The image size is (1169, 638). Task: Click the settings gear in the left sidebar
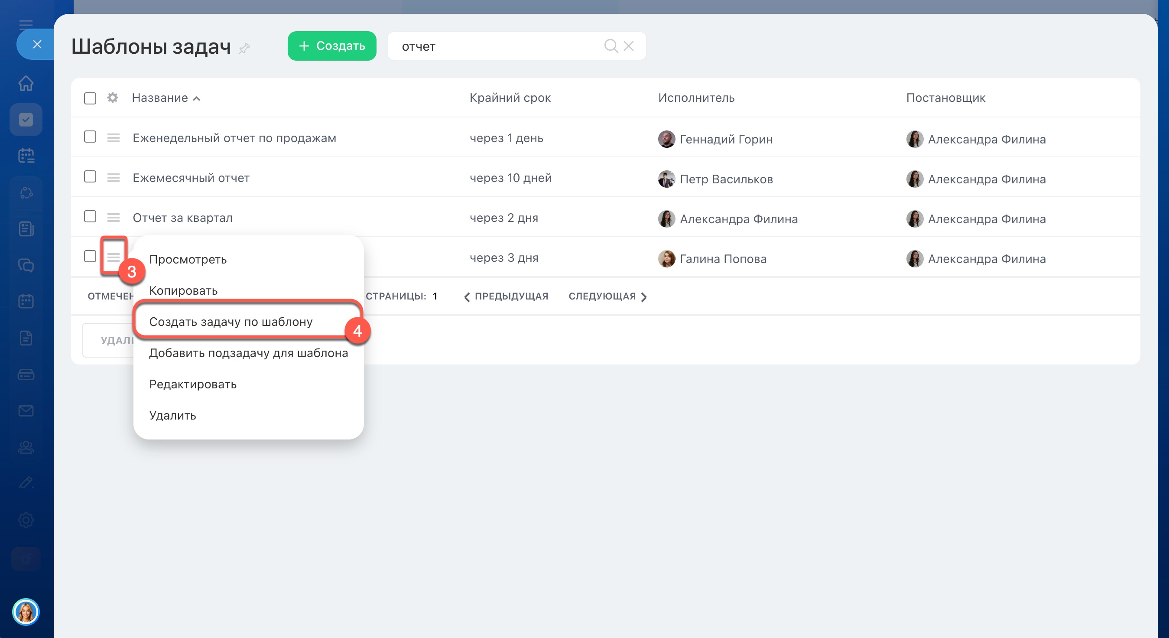click(x=26, y=520)
